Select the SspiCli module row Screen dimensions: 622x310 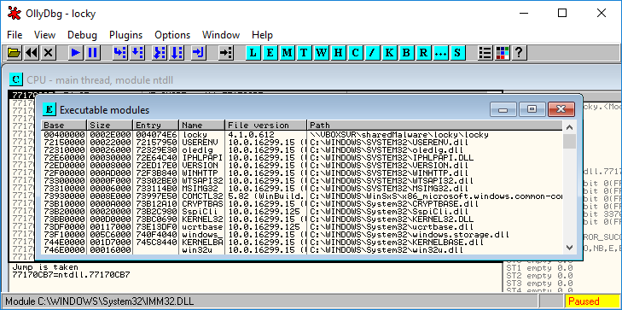302,212
